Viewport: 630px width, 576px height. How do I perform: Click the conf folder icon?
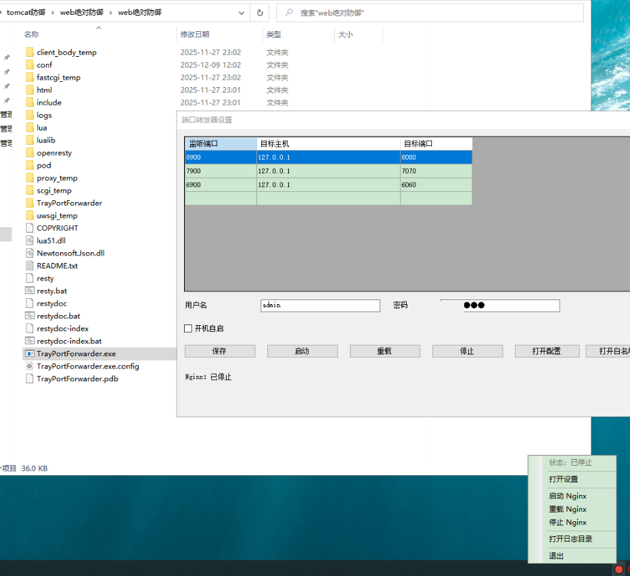pyautogui.click(x=29, y=65)
